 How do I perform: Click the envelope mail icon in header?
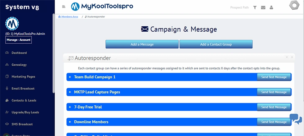(263, 7)
